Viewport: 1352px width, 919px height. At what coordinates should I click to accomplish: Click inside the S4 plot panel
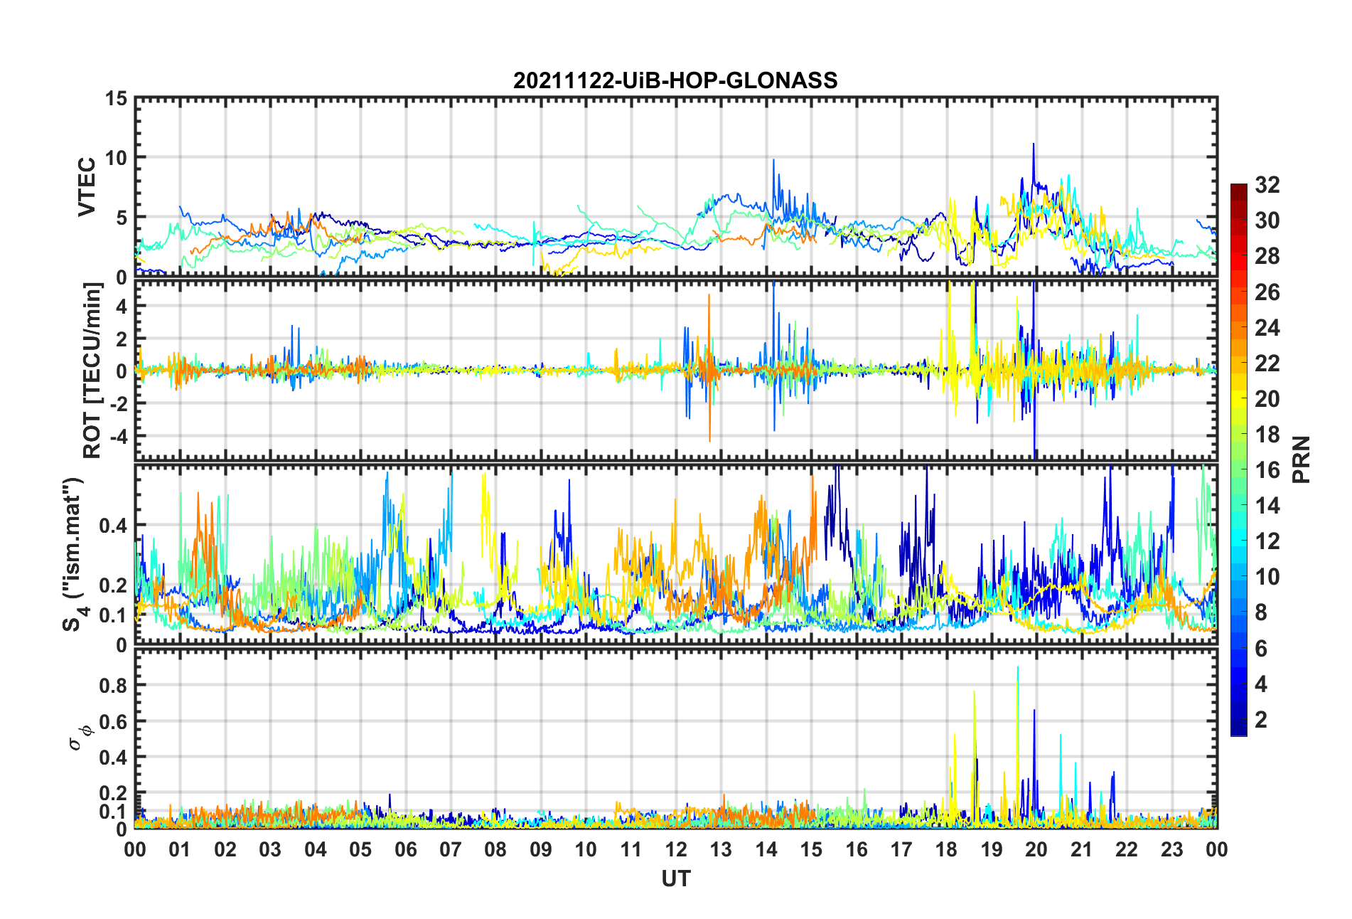point(675,555)
